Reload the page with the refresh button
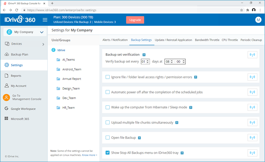Screen dimensions: 265x162 tap(17, 10)
